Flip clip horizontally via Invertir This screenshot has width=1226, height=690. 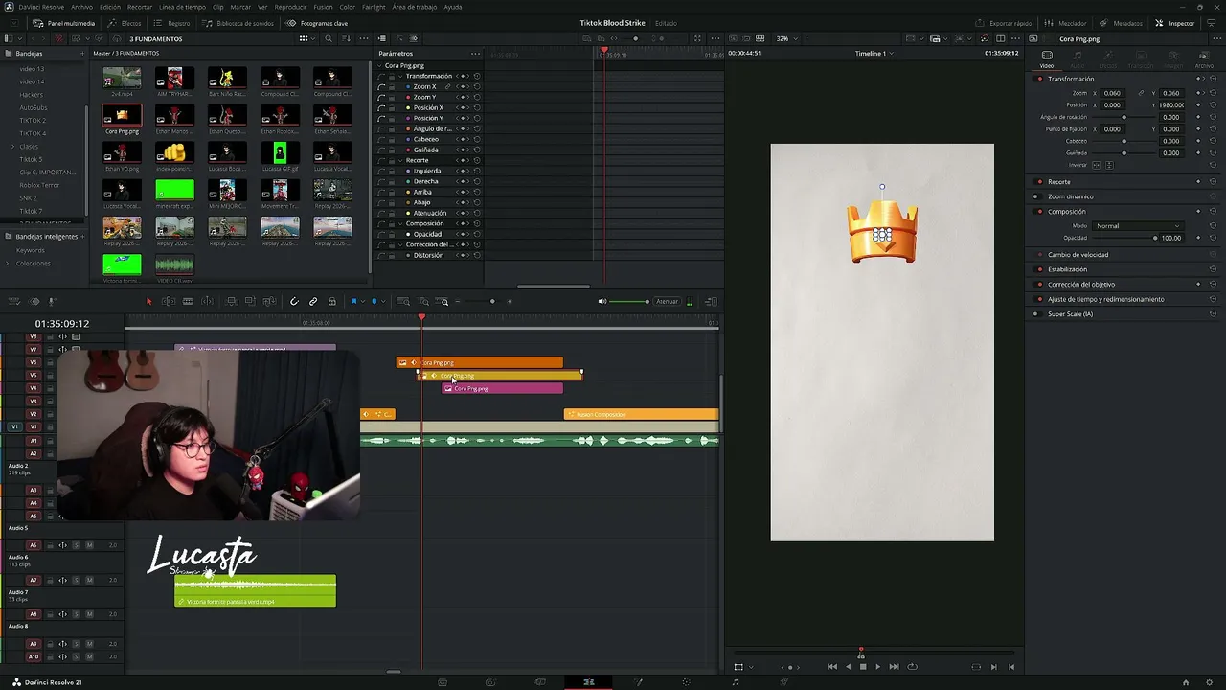coord(1098,165)
